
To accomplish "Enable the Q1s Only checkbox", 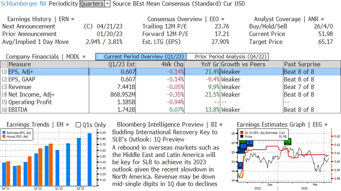I will point(78,125).
